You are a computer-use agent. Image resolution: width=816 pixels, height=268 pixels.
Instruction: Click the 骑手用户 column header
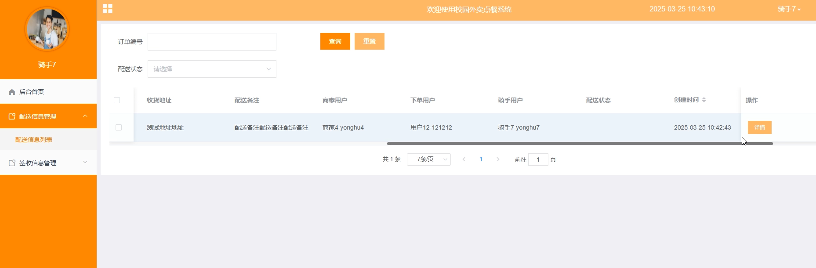click(x=511, y=100)
